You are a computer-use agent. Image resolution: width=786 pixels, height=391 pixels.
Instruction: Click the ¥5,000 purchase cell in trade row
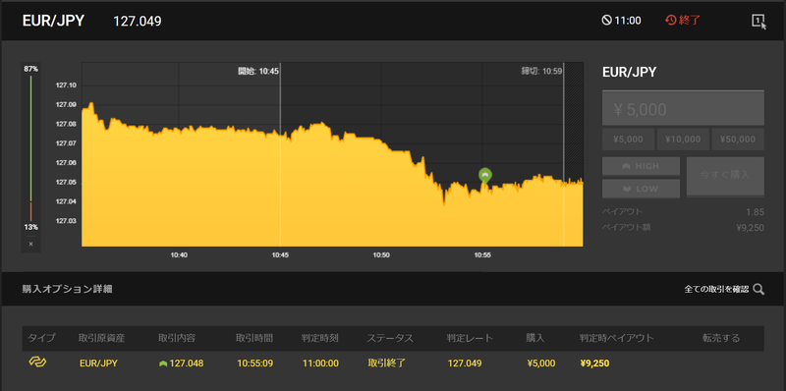pos(541,363)
